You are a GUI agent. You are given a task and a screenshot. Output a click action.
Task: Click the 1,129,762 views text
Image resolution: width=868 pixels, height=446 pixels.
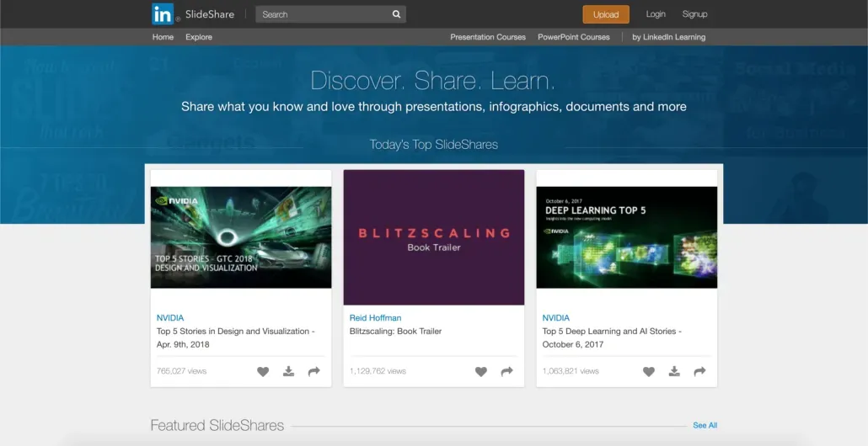(378, 371)
